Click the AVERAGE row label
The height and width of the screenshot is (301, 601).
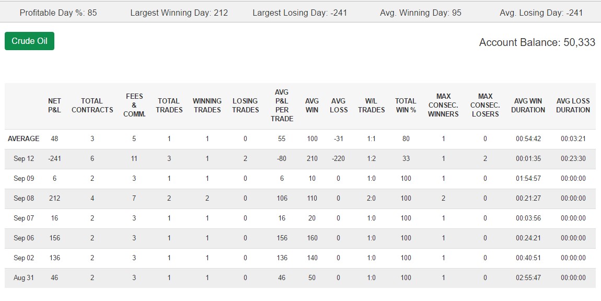coord(24,138)
